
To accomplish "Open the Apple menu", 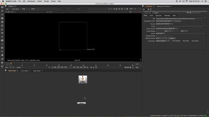I will [3, 1].
